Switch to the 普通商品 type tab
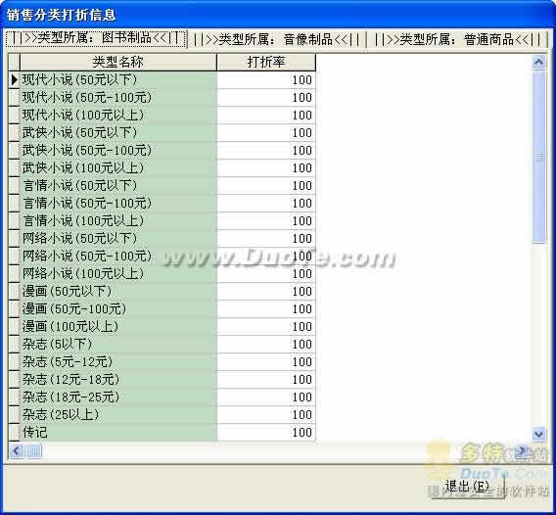The width and height of the screenshot is (556, 515). click(457, 39)
